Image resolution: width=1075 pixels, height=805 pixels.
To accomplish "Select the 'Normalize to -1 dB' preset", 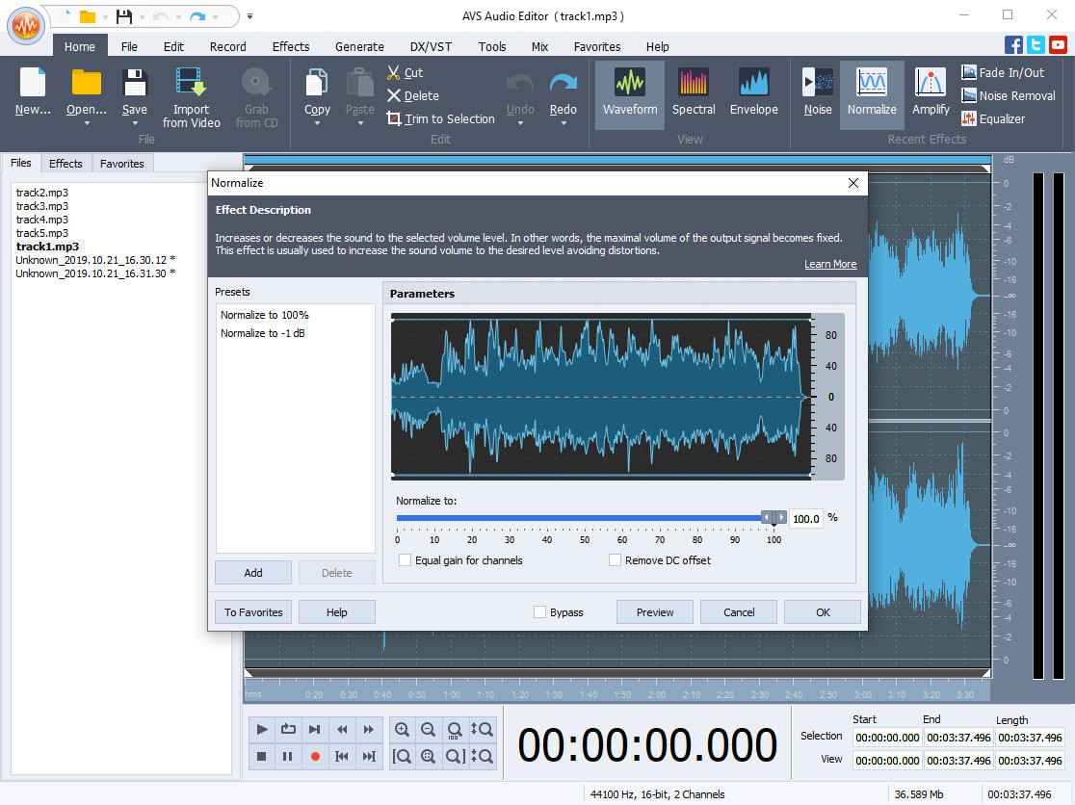I will [265, 332].
